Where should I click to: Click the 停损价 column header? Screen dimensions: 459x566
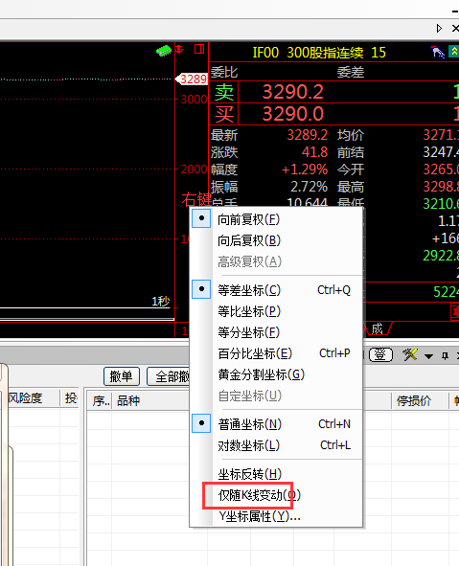(414, 400)
